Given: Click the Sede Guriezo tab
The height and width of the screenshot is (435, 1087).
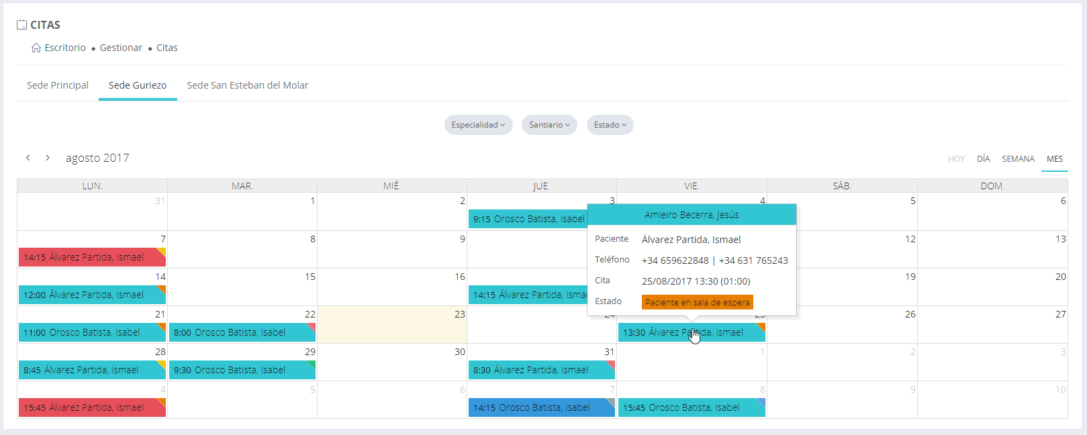Looking at the screenshot, I should pyautogui.click(x=138, y=85).
